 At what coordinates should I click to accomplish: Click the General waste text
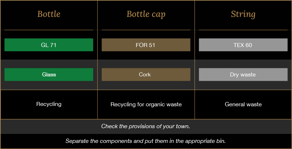coord(243,104)
